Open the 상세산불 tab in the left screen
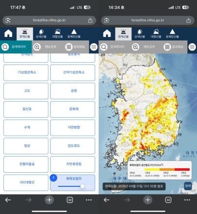The image size is (197, 214). click(x=41, y=34)
